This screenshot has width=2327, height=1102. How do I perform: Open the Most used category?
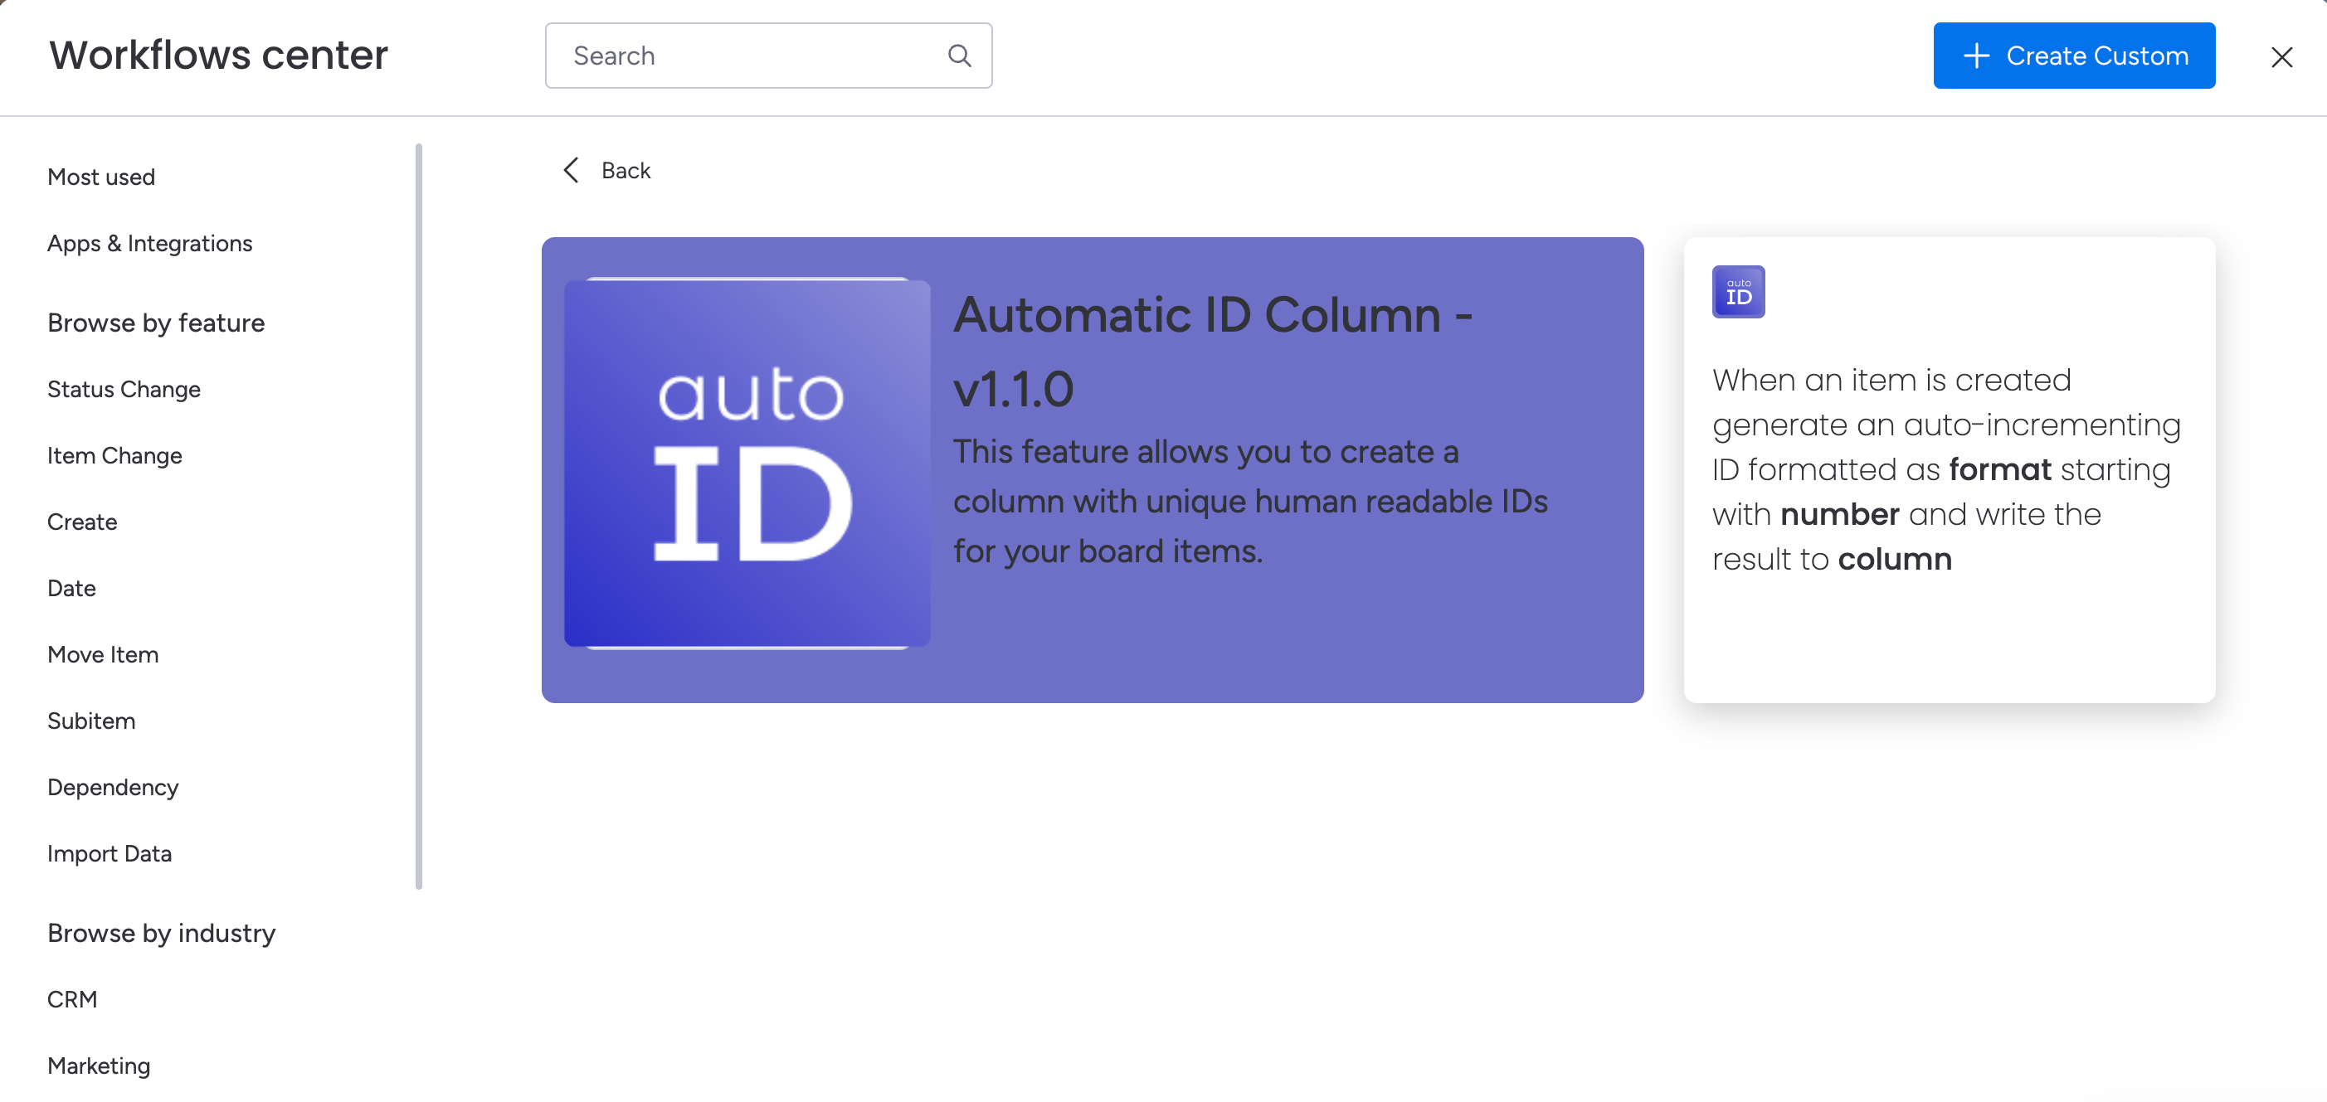[101, 177]
